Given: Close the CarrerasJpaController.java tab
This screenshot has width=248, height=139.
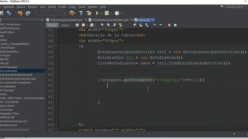Looking at the screenshot, I should pos(86,20).
